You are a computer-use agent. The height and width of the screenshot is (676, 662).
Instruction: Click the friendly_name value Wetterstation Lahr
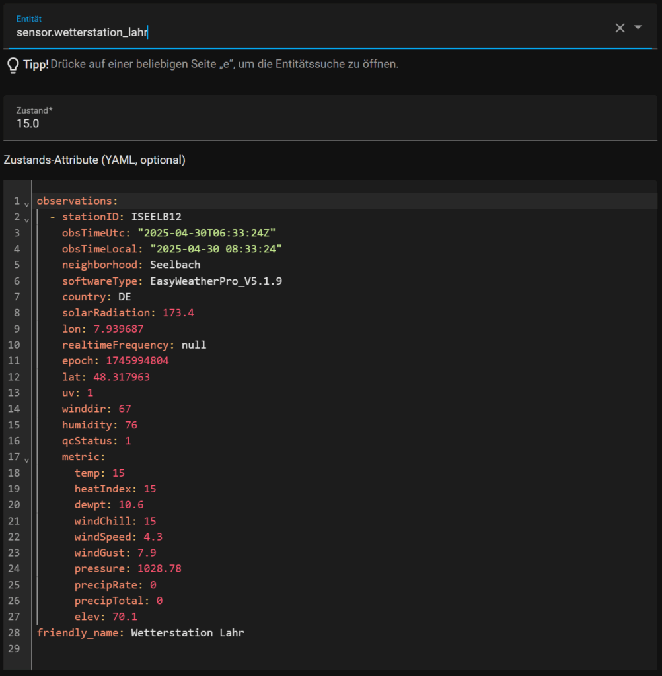[x=187, y=633]
